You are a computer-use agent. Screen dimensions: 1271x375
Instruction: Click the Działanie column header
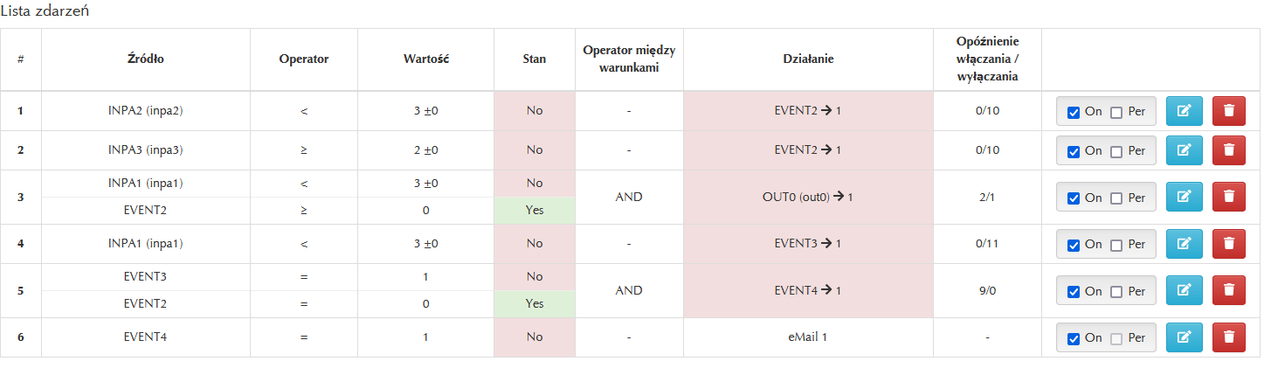(x=808, y=59)
